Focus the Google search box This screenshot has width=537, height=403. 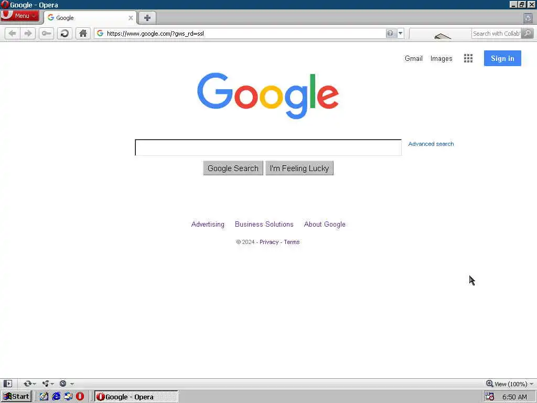pyautogui.click(x=268, y=147)
